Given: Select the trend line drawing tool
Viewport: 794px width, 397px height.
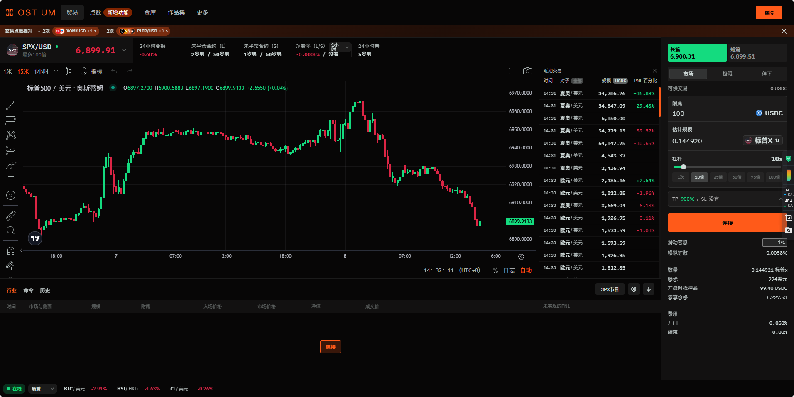Looking at the screenshot, I should [x=11, y=105].
